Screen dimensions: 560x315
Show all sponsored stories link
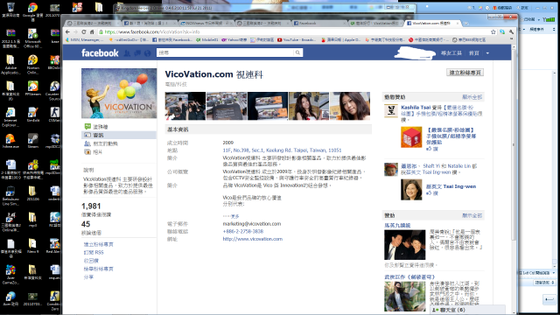(472, 97)
